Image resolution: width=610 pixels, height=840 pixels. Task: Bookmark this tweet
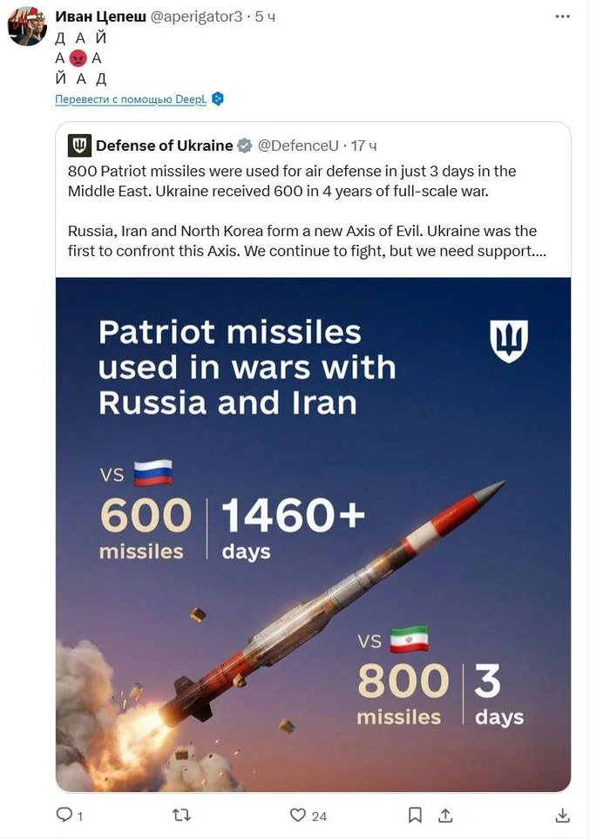click(416, 815)
